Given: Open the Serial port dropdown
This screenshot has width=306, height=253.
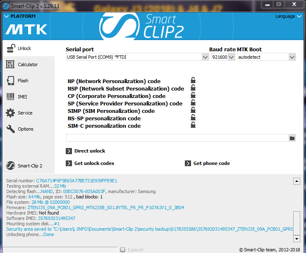Looking at the screenshot, I should coord(205,57).
